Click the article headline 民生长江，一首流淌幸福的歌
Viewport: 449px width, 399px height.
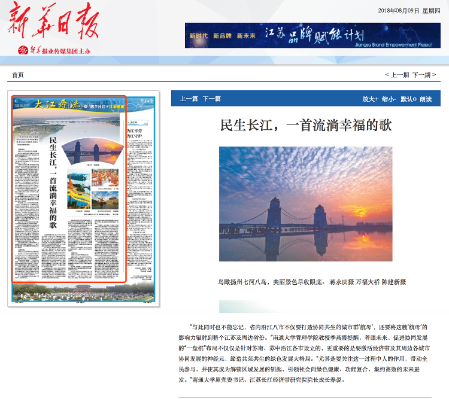[305, 125]
